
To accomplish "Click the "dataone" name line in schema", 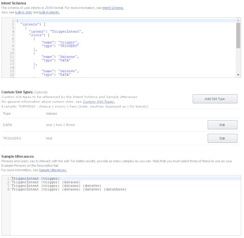I will 60,56.
